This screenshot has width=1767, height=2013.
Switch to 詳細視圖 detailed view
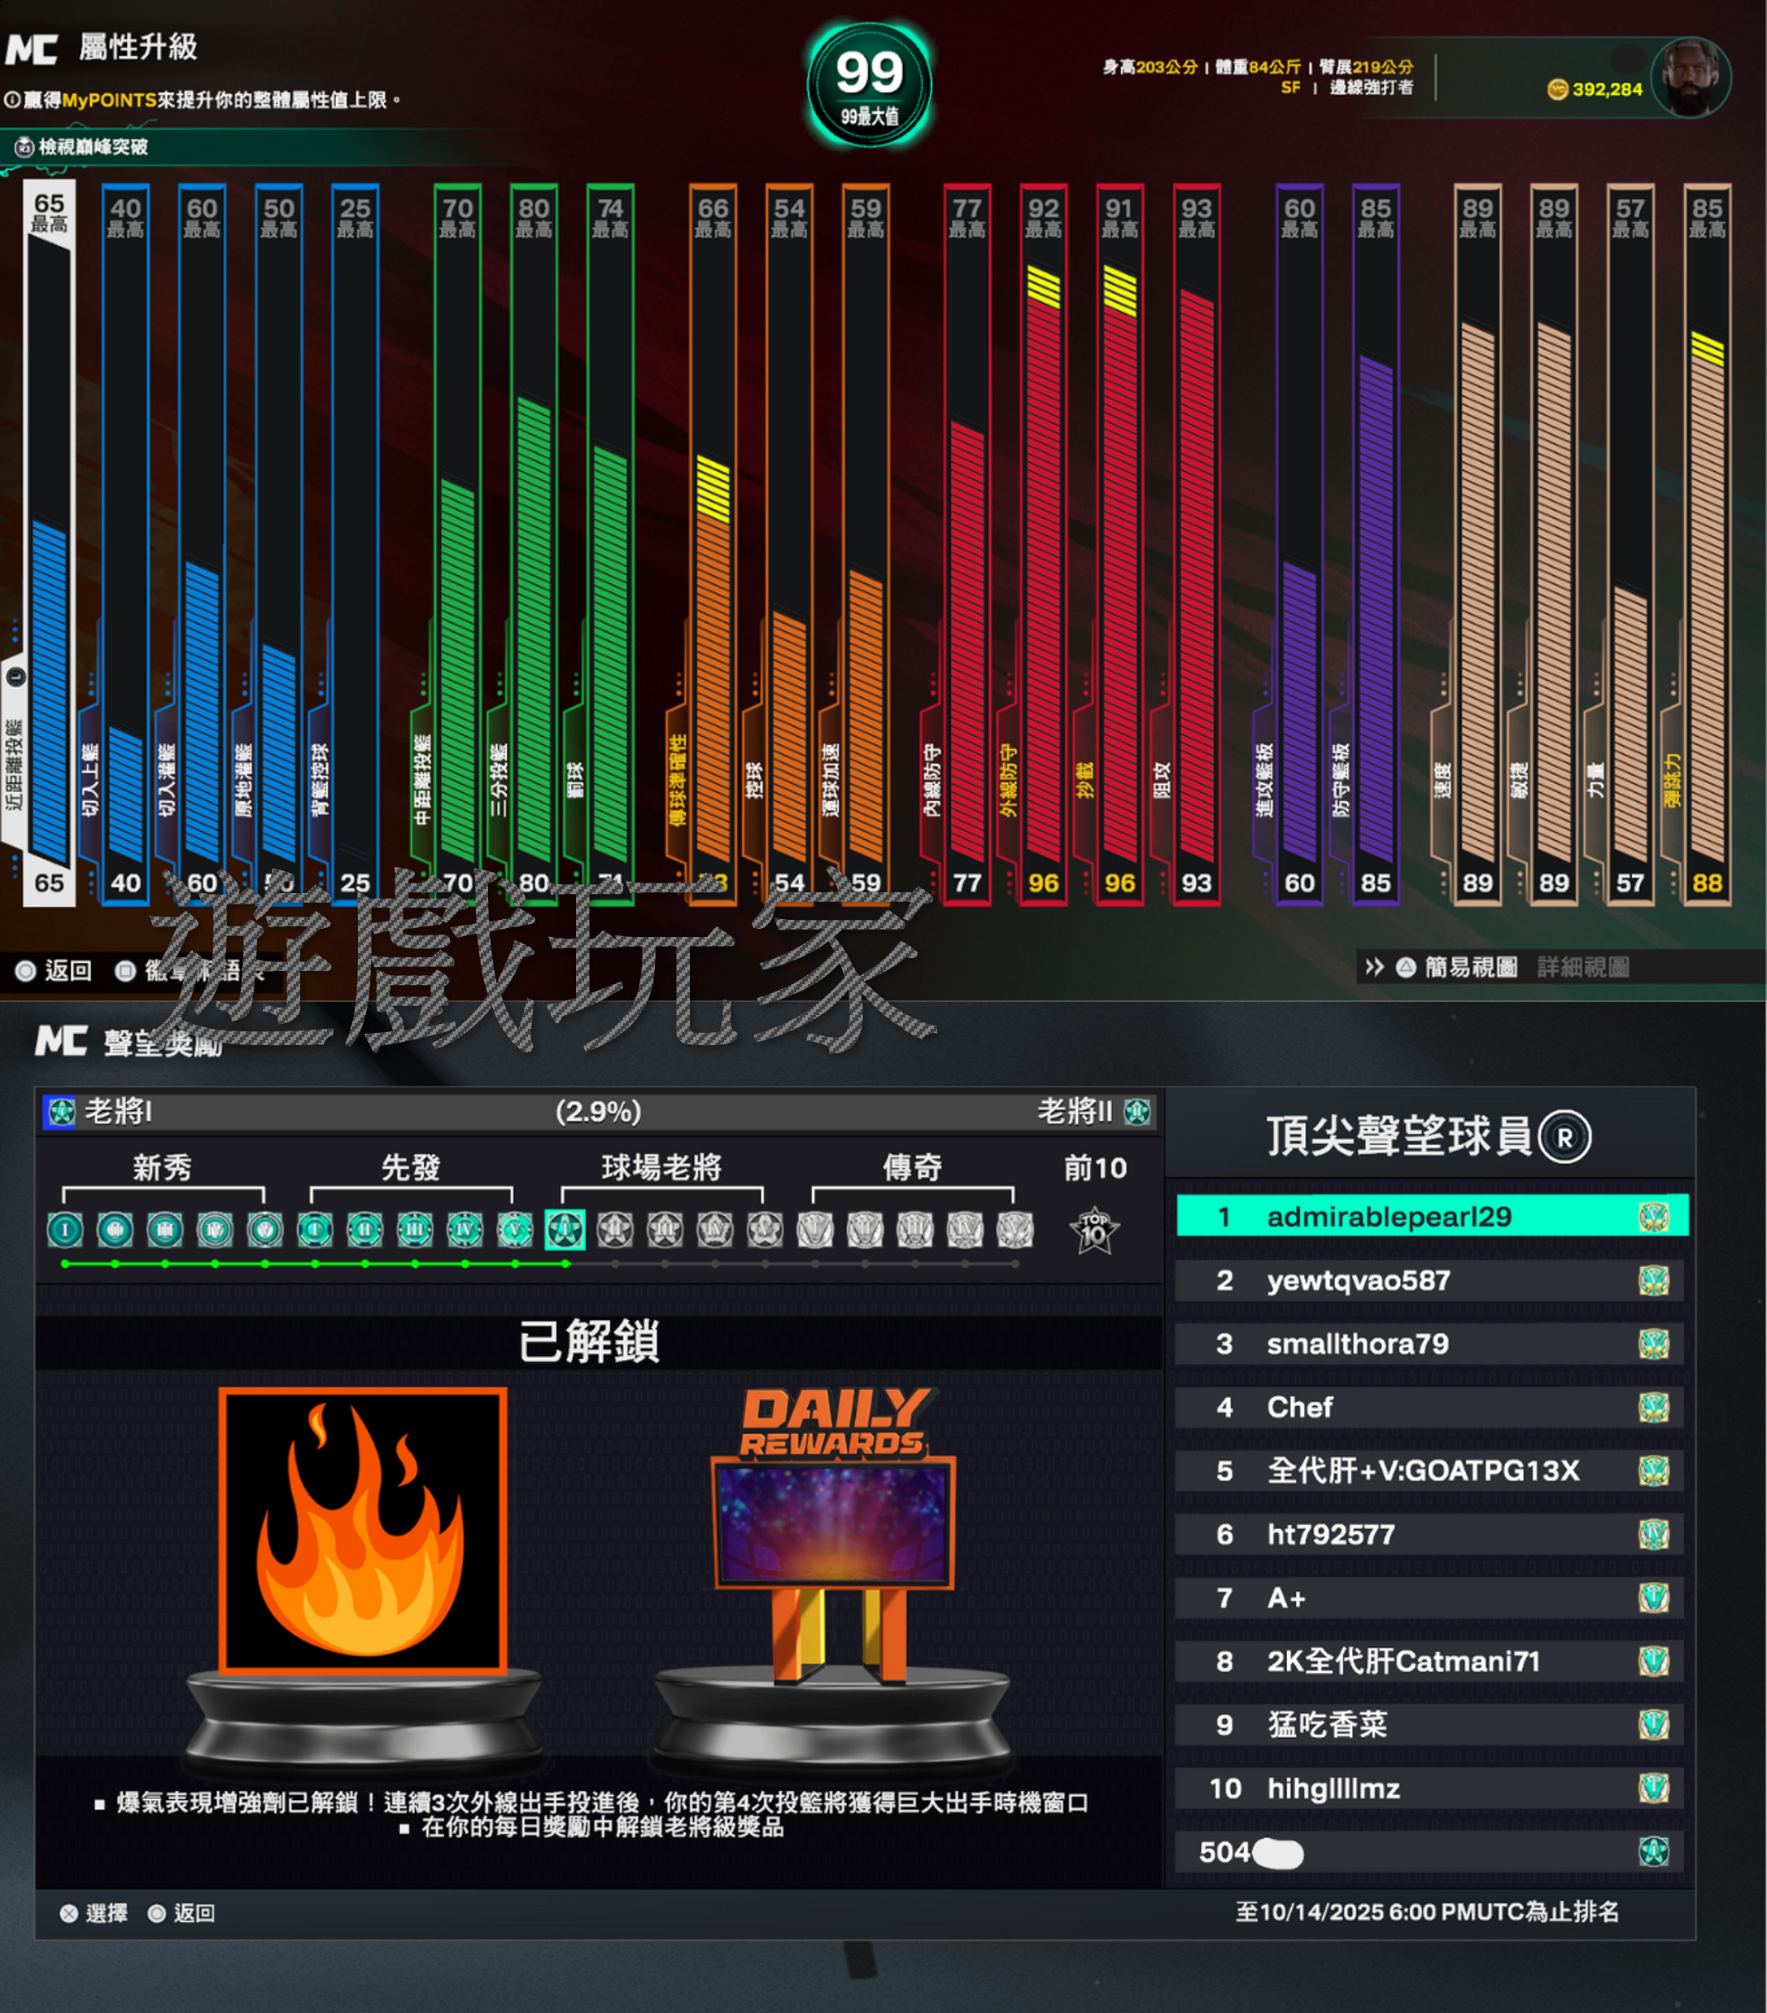(1583, 967)
